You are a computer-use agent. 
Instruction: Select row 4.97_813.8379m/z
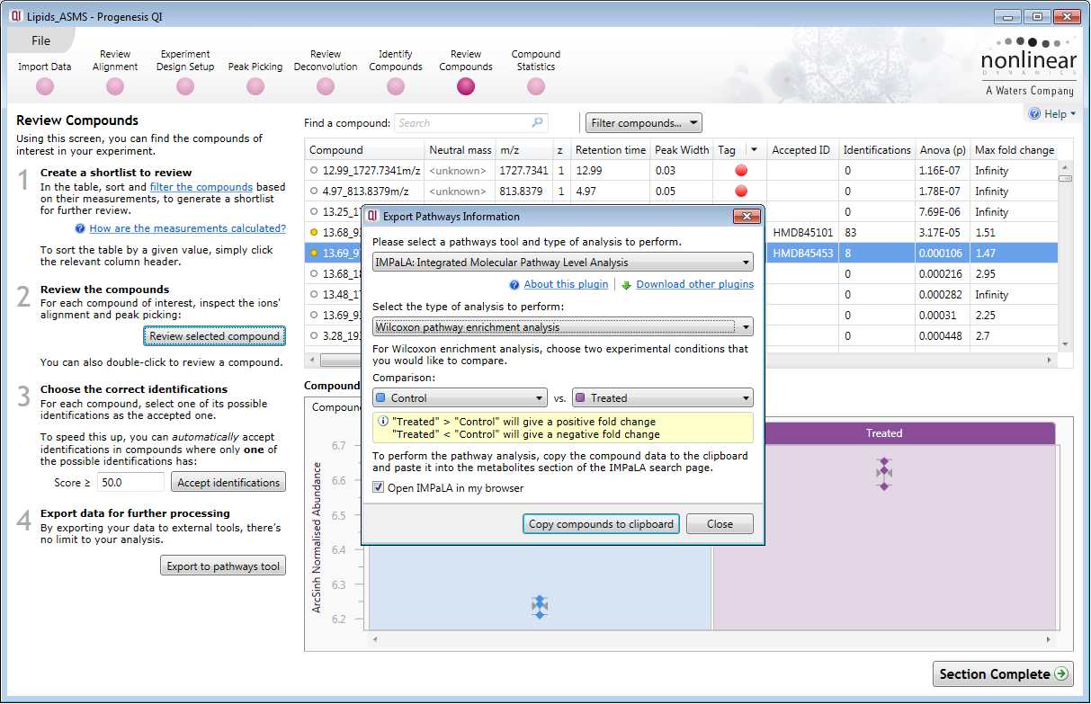click(682, 191)
